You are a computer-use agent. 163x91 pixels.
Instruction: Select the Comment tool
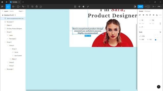41,7
